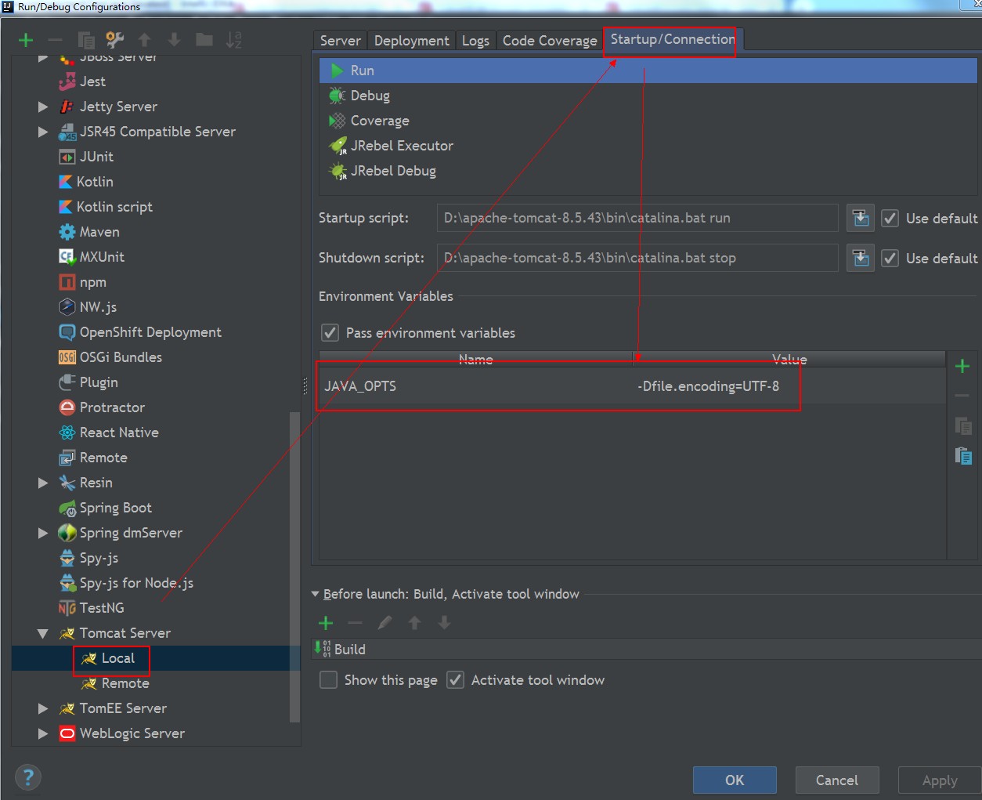Select JUnit configuration type
The width and height of the screenshot is (982, 800).
(96, 157)
